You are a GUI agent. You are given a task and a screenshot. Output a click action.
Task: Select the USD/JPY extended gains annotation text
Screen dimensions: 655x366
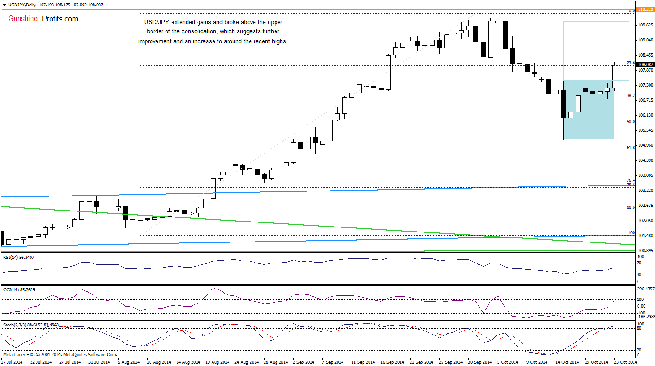[213, 31]
